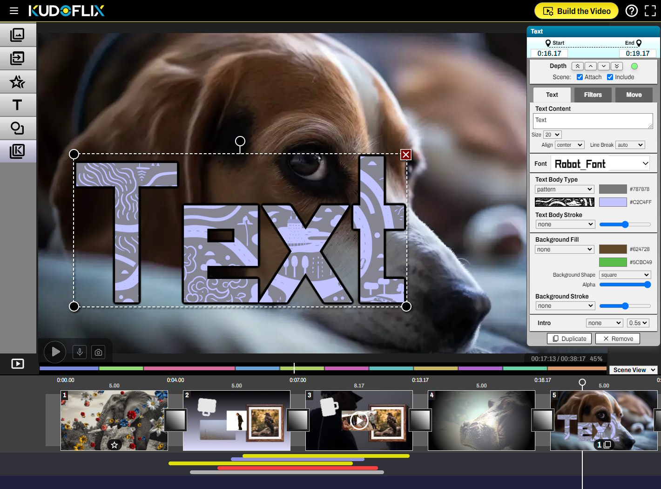This screenshot has width=661, height=489.
Task: Pick the #C2C4FF lavender color swatch
Action: pyautogui.click(x=613, y=202)
